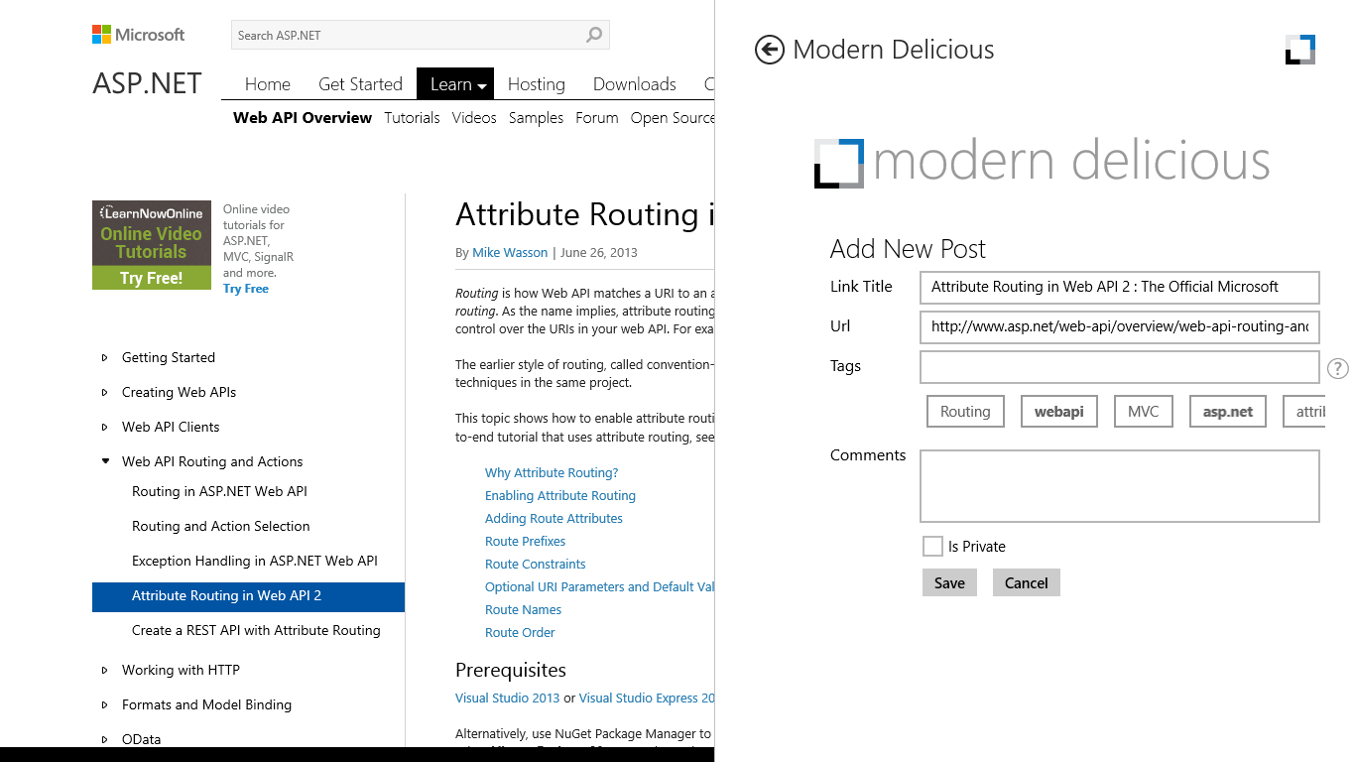Save the new Delicious post

pyautogui.click(x=949, y=582)
